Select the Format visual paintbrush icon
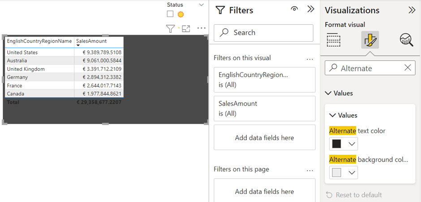Screen dimensions: 421x202 click(x=370, y=40)
